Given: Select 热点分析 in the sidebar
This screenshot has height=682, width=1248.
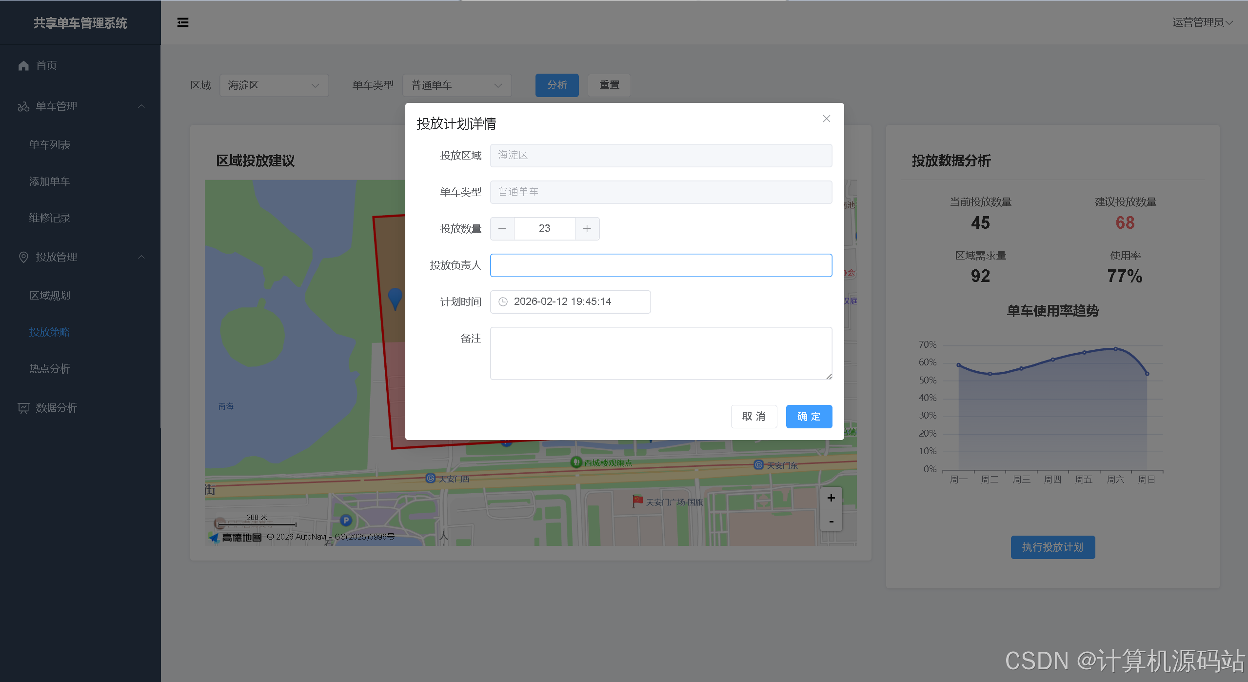Looking at the screenshot, I should [x=49, y=369].
